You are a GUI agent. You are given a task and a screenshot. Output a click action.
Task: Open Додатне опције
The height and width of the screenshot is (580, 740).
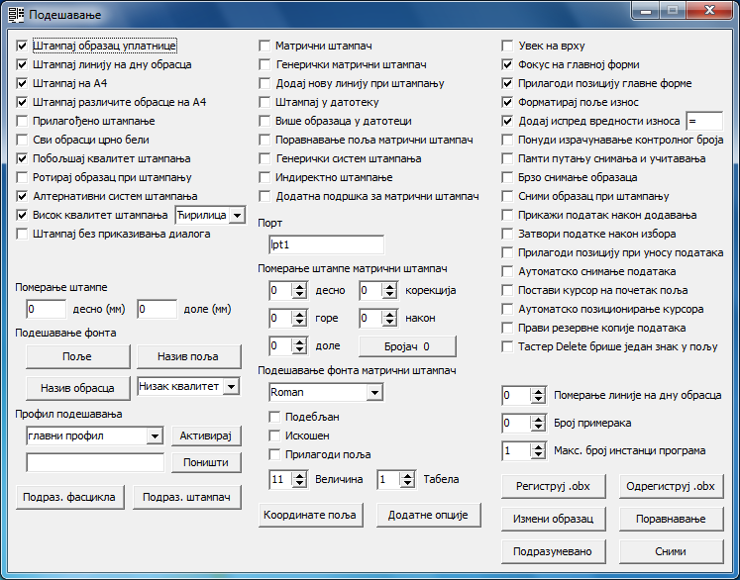click(x=429, y=515)
